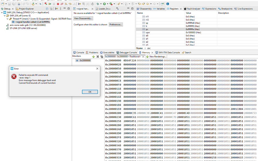Open the Debug launch dropdown arrow

(x=101, y=4)
